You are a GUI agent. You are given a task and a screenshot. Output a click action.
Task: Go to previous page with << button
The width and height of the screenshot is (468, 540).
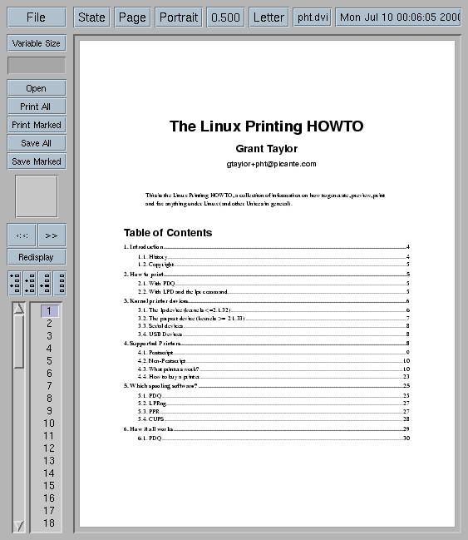coord(22,235)
